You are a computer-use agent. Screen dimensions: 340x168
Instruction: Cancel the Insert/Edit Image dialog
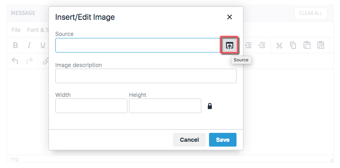tap(189, 140)
